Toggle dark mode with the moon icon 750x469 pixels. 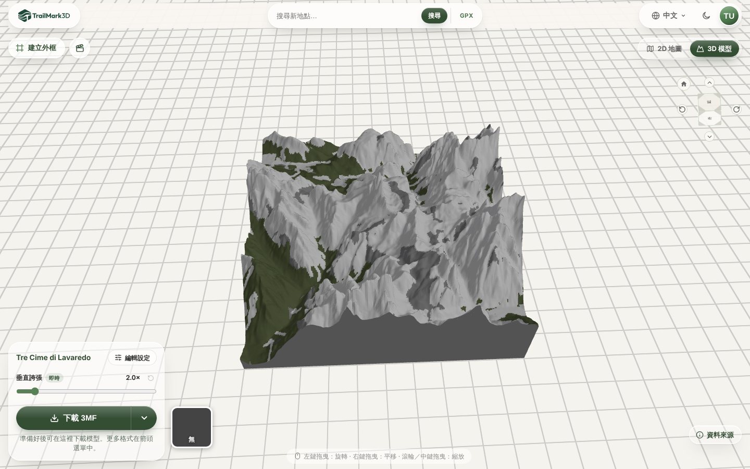(x=706, y=16)
